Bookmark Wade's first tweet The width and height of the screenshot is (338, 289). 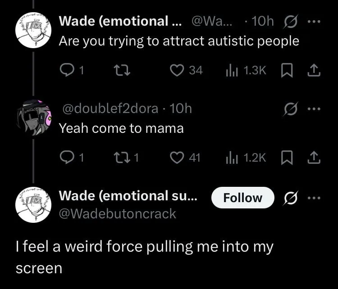[x=287, y=70]
